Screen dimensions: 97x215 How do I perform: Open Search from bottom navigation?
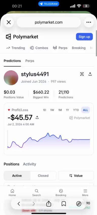click(36, 193)
